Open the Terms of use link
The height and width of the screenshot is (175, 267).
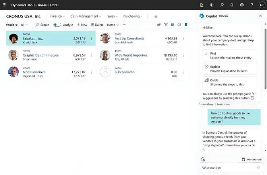click(x=206, y=104)
